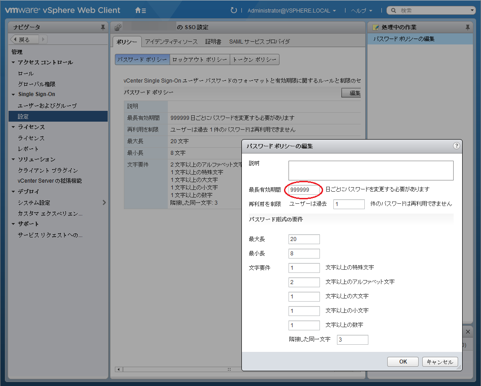Click the search magnifier icon
The height and width of the screenshot is (386, 481).
pyautogui.click(x=393, y=10)
